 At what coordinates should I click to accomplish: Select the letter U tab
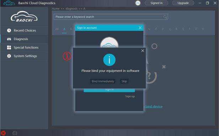click(196, 29)
